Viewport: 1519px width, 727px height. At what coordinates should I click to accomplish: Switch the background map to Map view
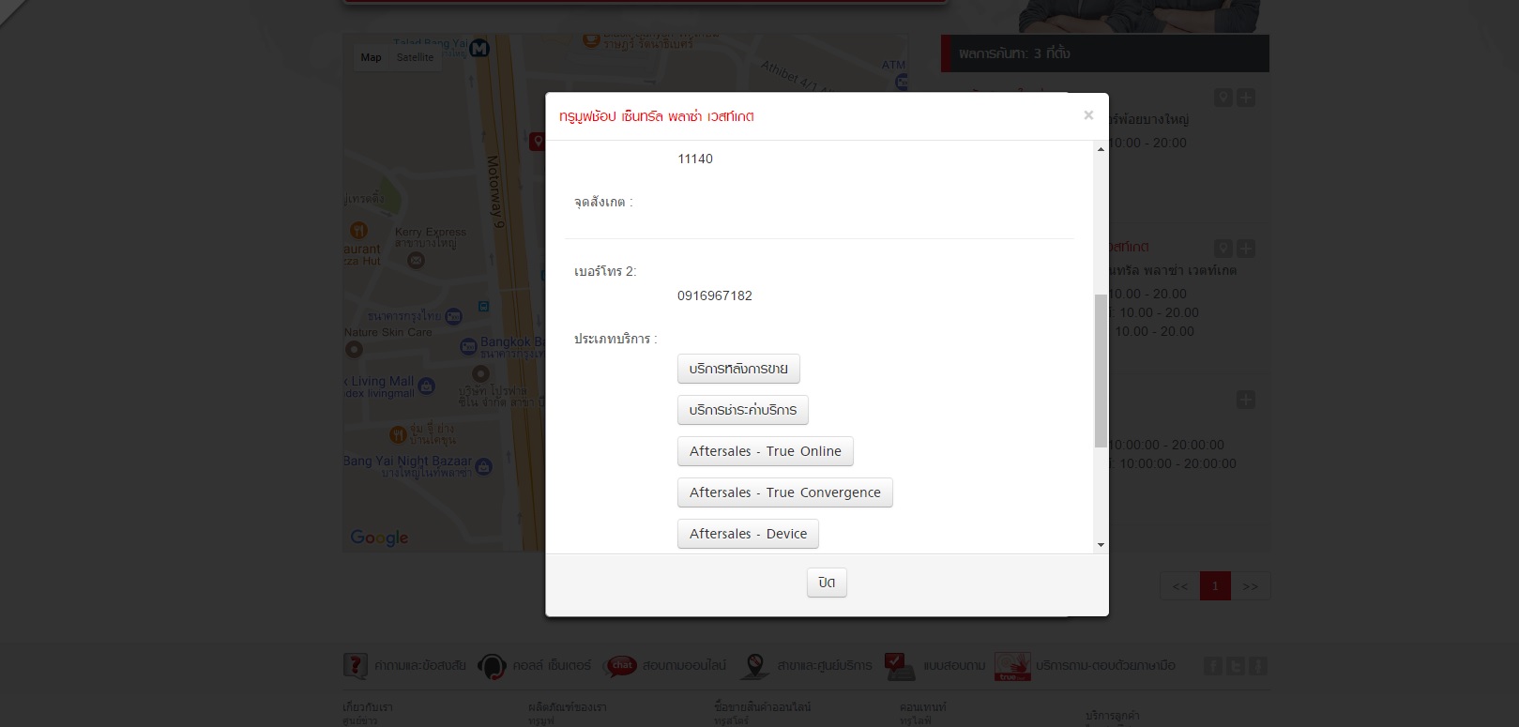point(372,57)
